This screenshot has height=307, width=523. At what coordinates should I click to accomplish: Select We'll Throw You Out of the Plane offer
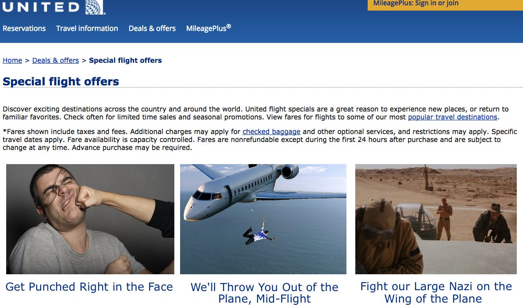pyautogui.click(x=264, y=293)
